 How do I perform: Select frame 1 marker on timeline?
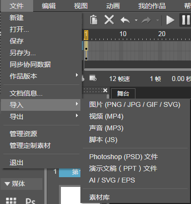tap(86, 35)
